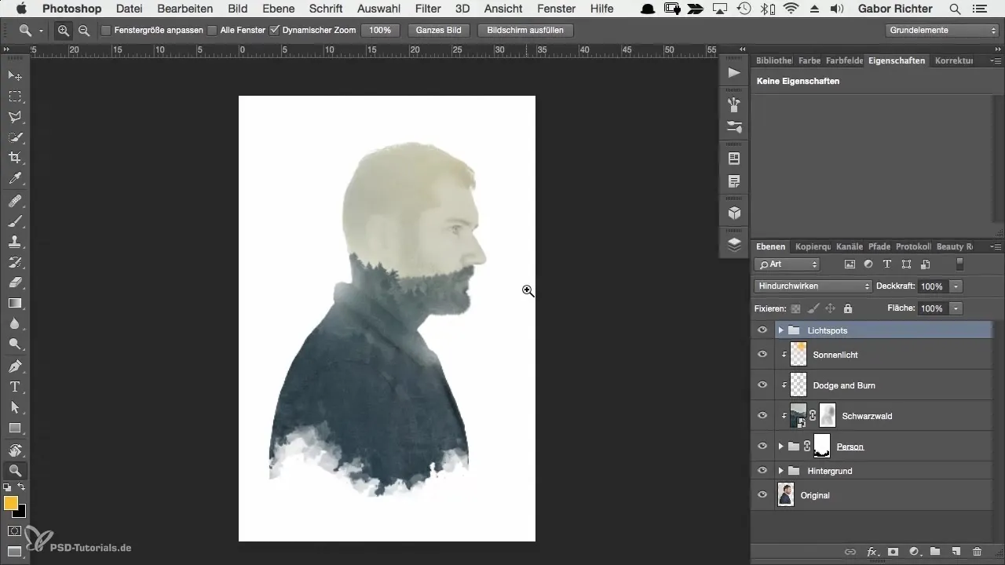Click the Ganzes Bild button
This screenshot has width=1005, height=565.
(440, 31)
